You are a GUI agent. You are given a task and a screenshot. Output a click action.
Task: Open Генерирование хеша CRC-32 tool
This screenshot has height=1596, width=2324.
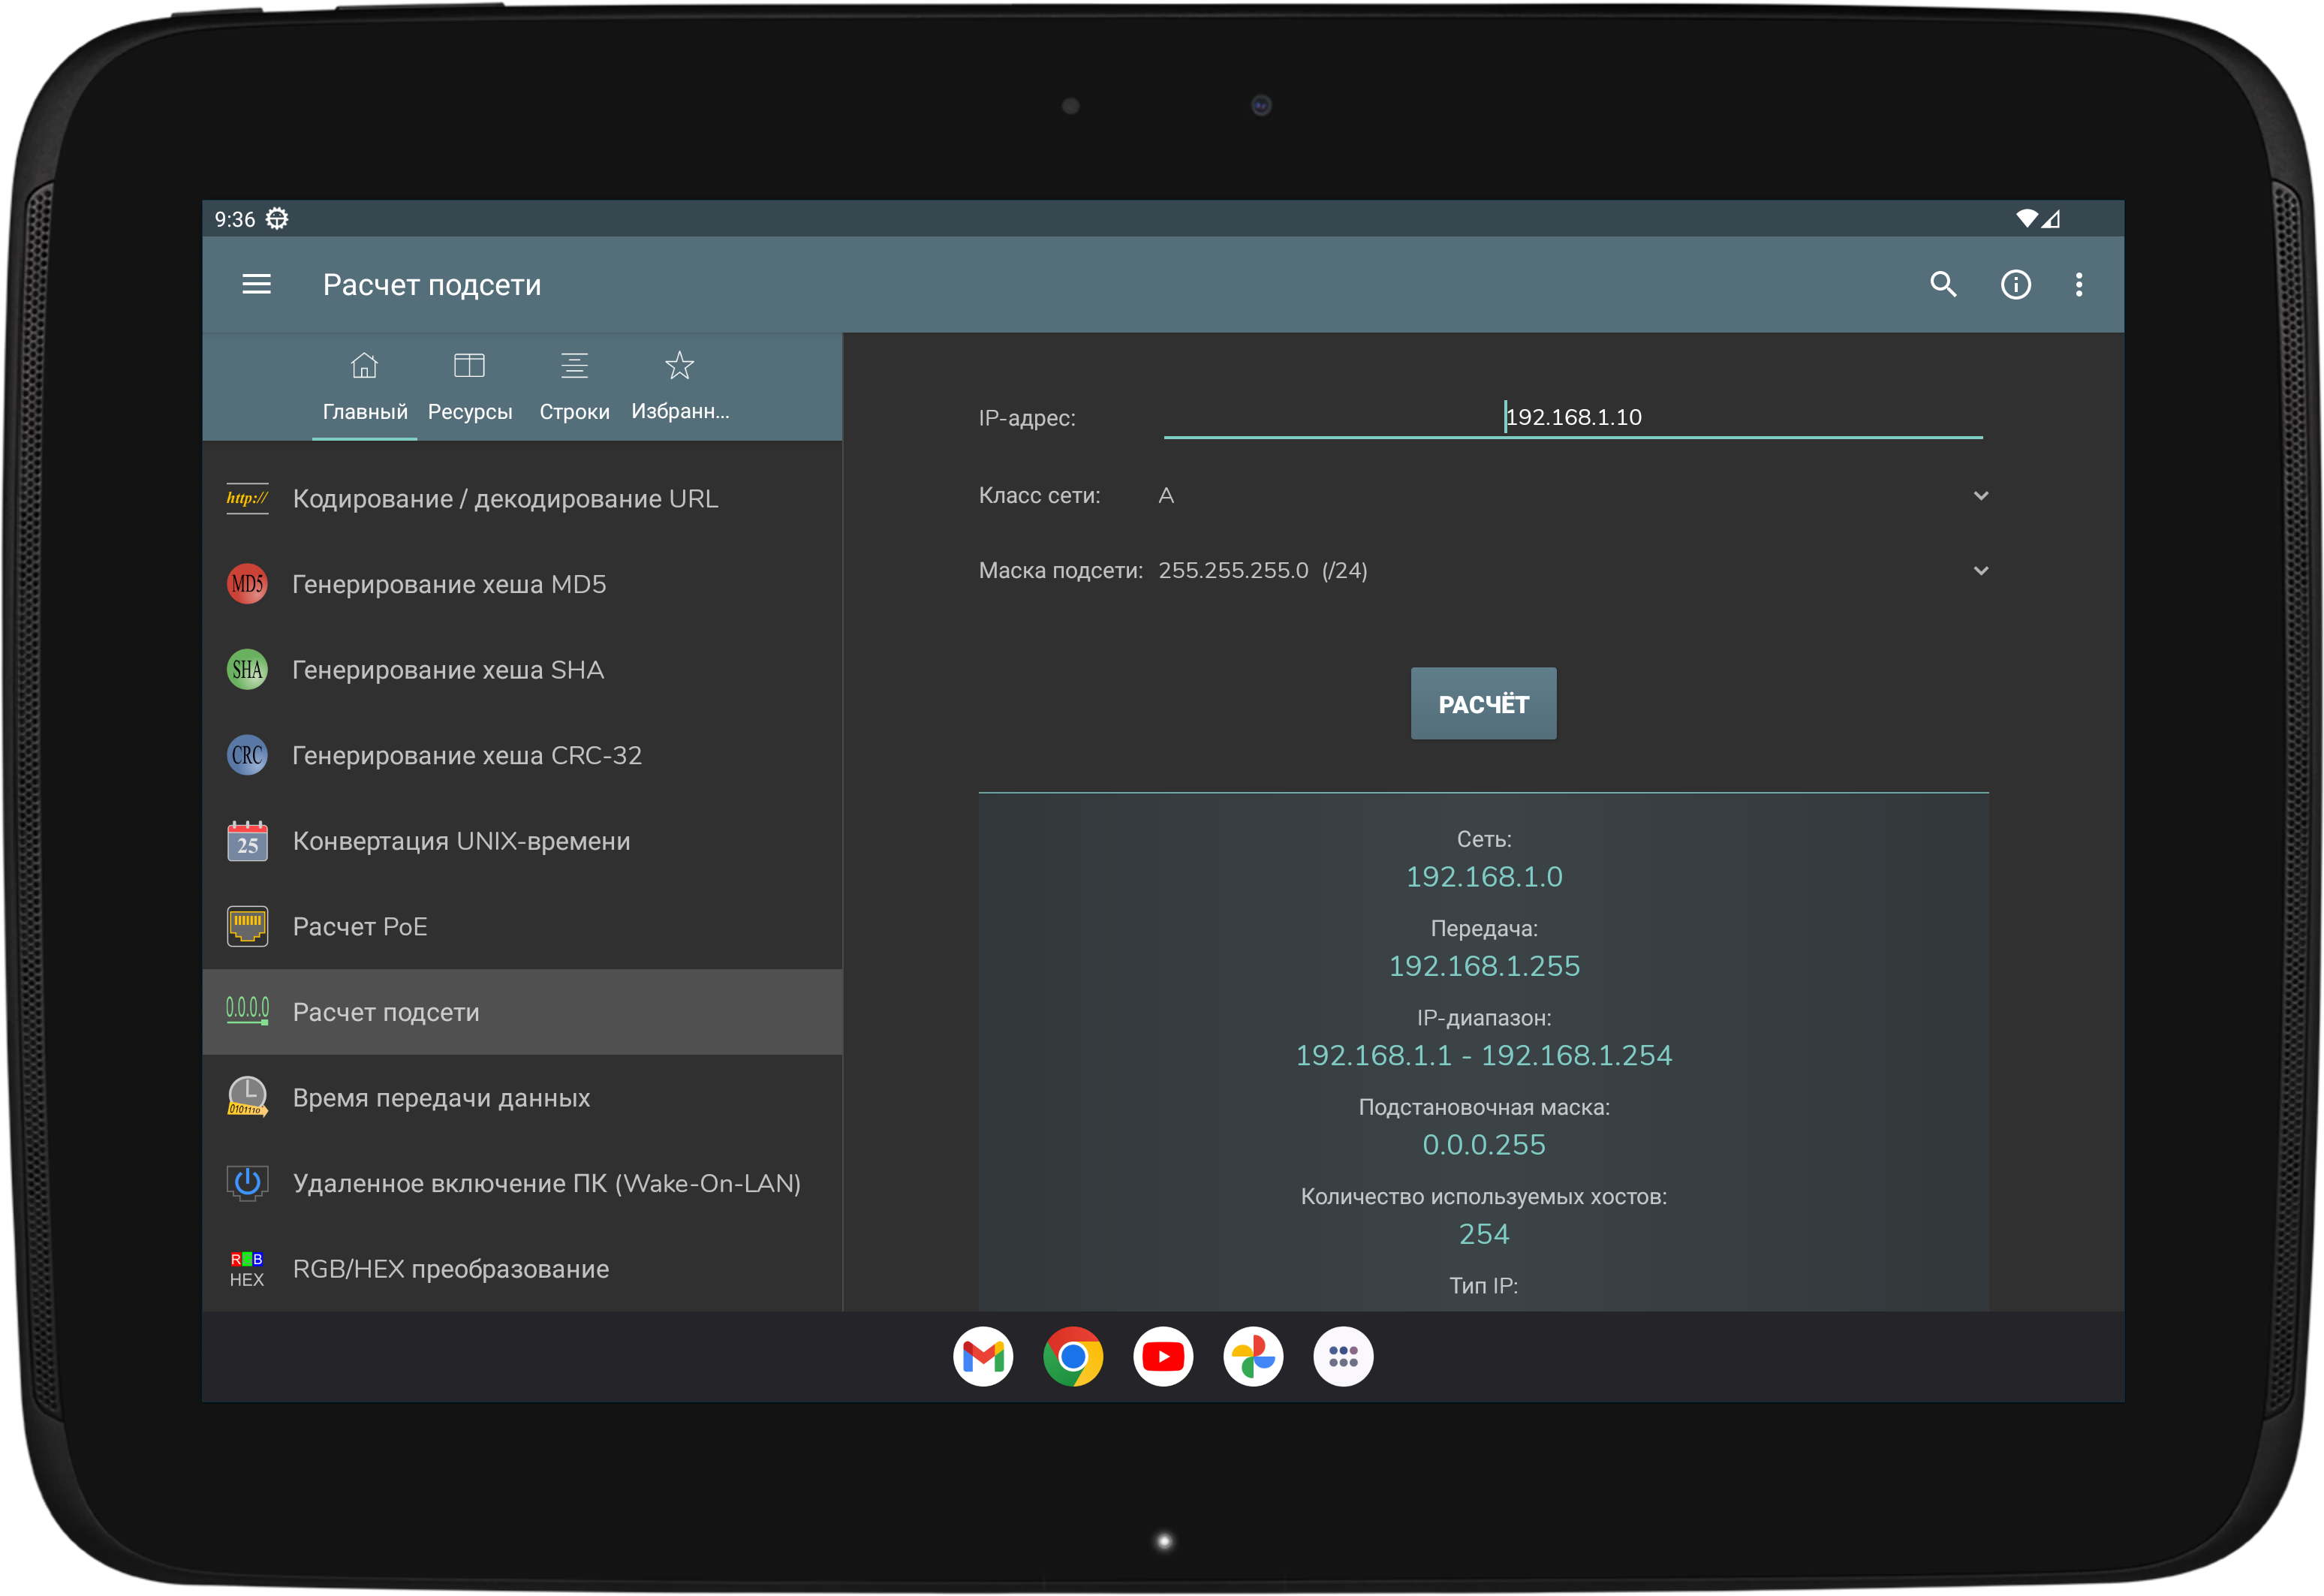pyautogui.click(x=522, y=755)
